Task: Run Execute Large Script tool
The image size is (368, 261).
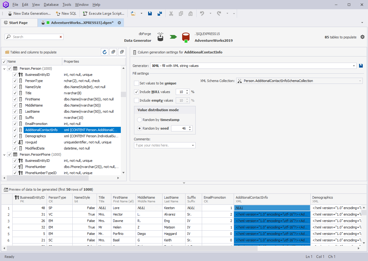Action: coord(103,13)
